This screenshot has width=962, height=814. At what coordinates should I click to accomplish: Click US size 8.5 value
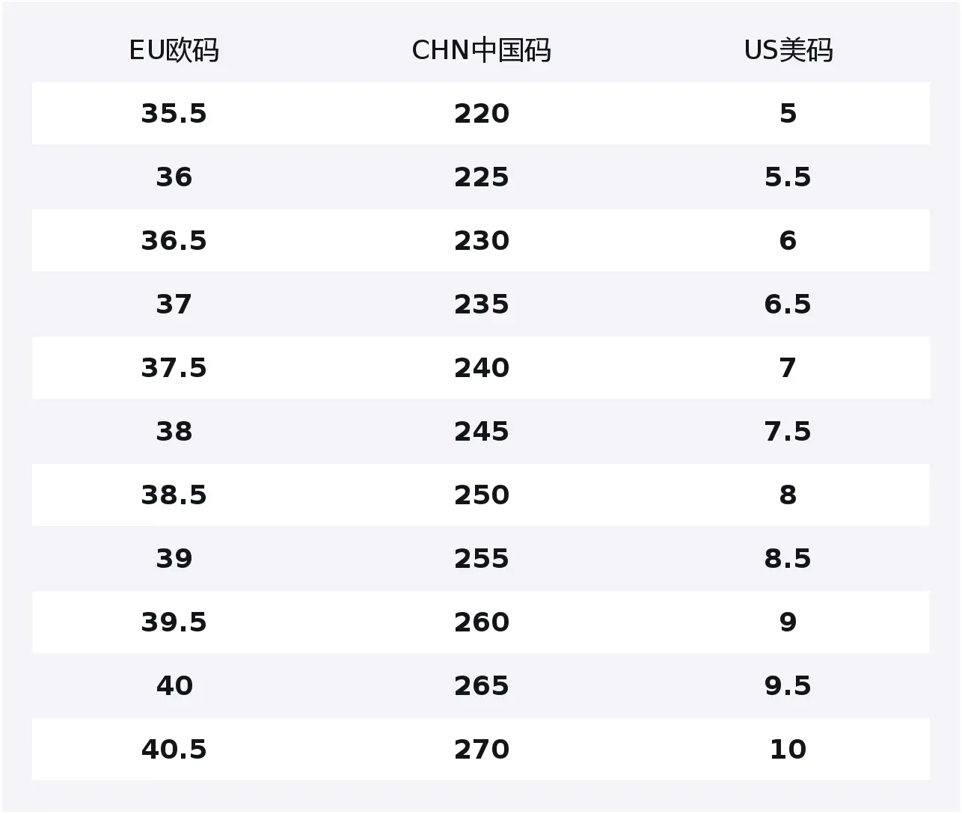(x=788, y=559)
